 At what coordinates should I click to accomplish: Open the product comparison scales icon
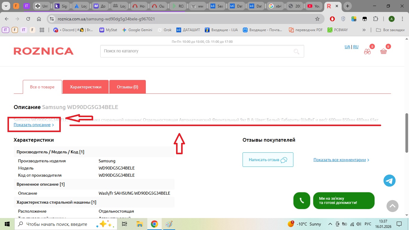pyautogui.click(x=367, y=51)
